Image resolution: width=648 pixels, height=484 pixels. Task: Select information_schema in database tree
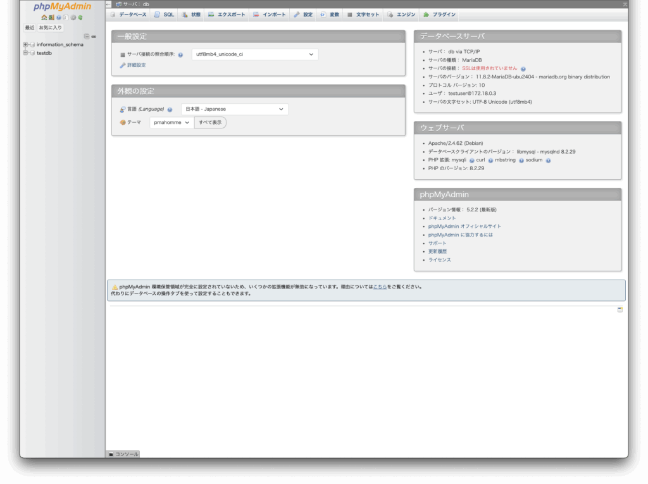point(60,45)
